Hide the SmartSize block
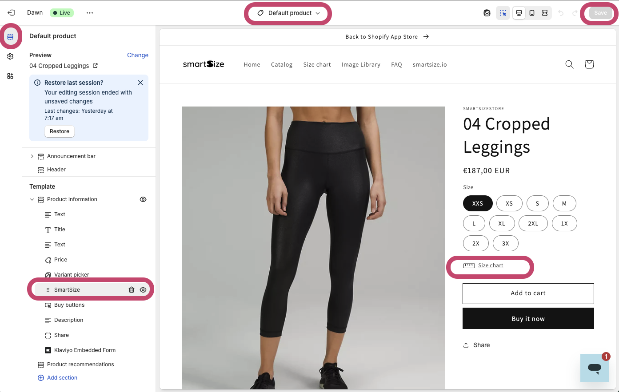This screenshot has width=619, height=392. click(x=143, y=290)
